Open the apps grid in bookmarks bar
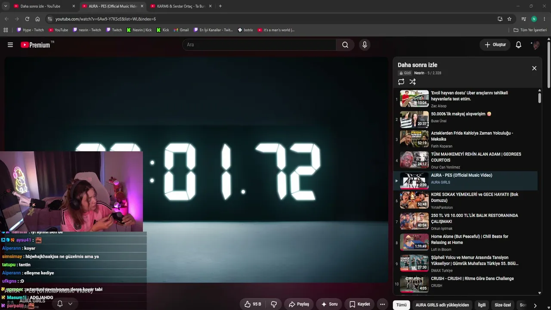The height and width of the screenshot is (310, 551). 6,30
